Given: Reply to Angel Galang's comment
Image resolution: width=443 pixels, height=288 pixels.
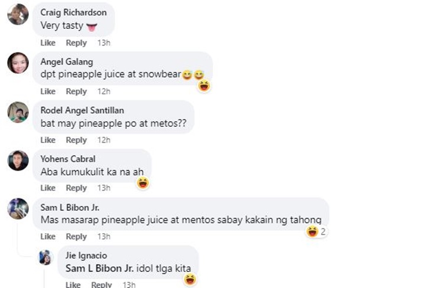Looking at the screenshot, I should (x=76, y=91).
